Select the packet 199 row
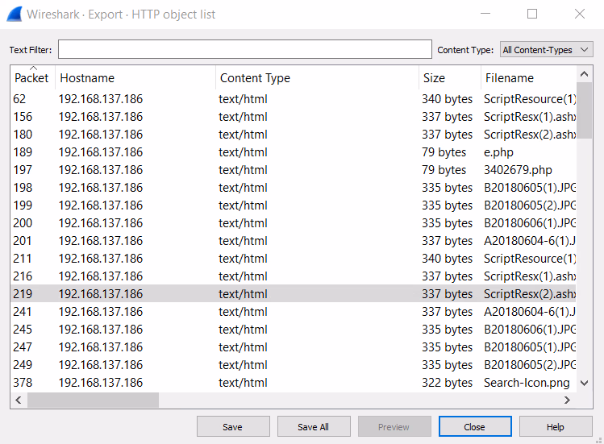Image resolution: width=604 pixels, height=444 pixels. [x=294, y=205]
